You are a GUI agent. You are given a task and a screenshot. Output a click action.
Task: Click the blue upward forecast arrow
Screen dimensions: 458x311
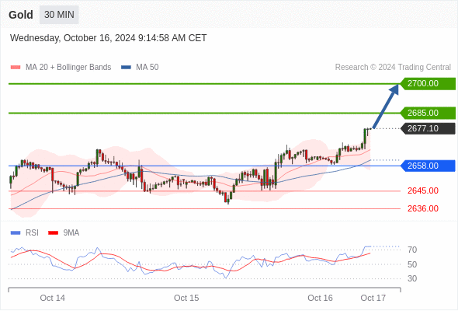[x=386, y=107]
